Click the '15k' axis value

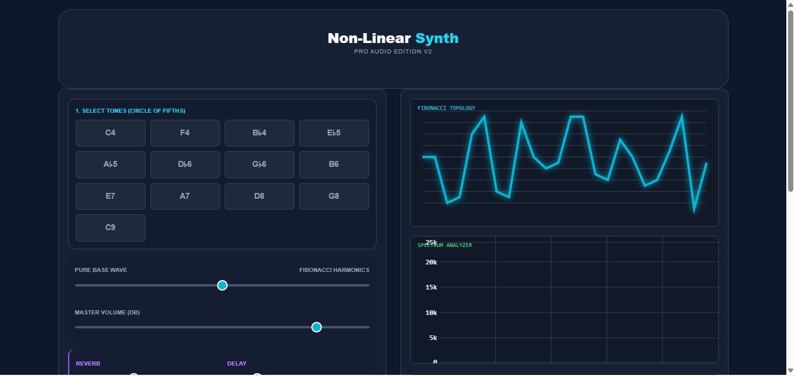pyautogui.click(x=431, y=287)
